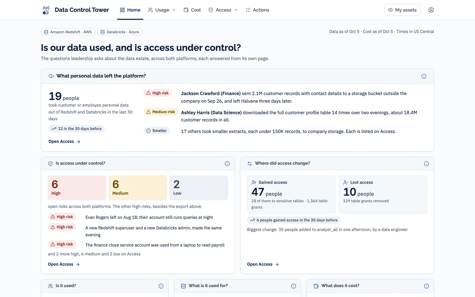Open the Gained access 47 people card
Screen dimensions: 475x297
[x=291, y=195]
